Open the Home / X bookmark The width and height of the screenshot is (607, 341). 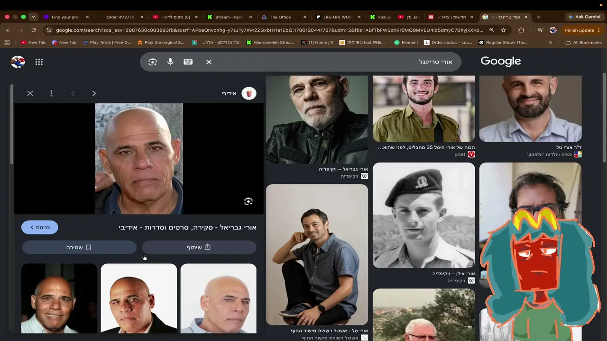(x=317, y=42)
